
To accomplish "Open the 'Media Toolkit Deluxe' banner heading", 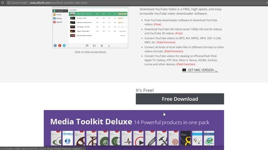I will click(91, 122).
